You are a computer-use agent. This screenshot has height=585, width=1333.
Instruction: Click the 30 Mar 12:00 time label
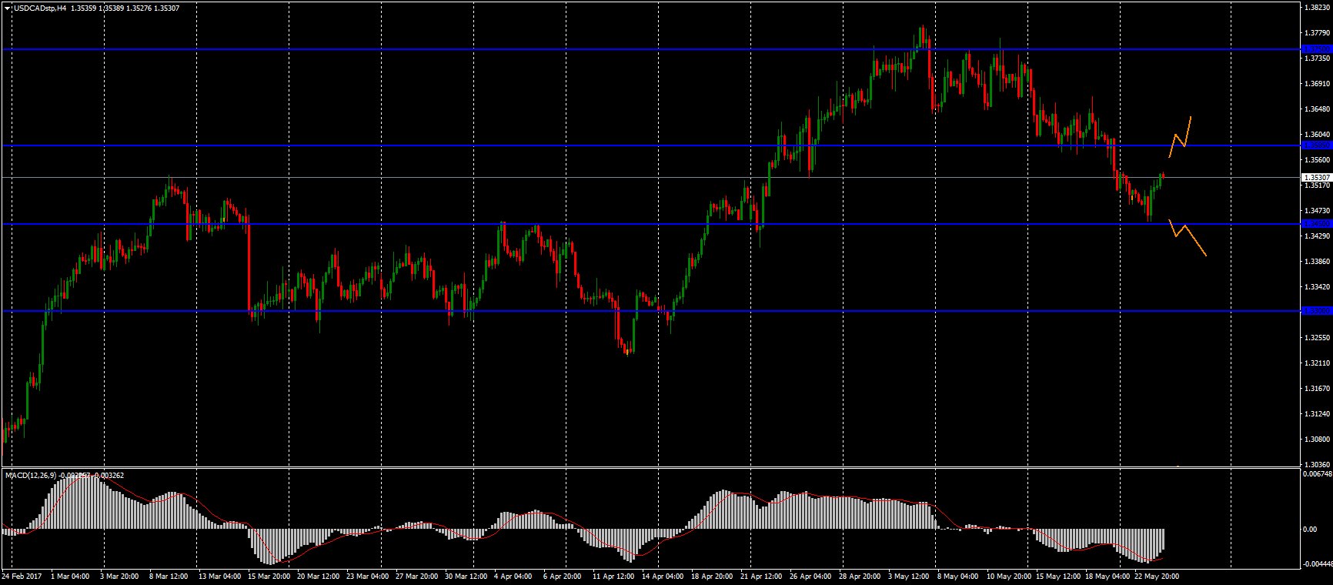(x=466, y=576)
